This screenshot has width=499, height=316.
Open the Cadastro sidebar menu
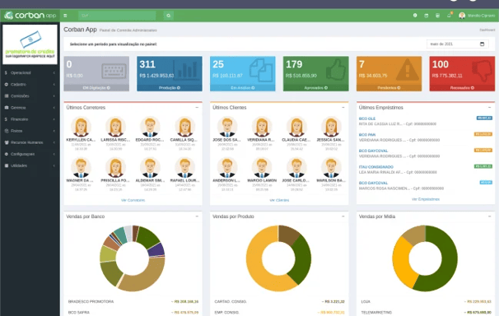pos(30,84)
